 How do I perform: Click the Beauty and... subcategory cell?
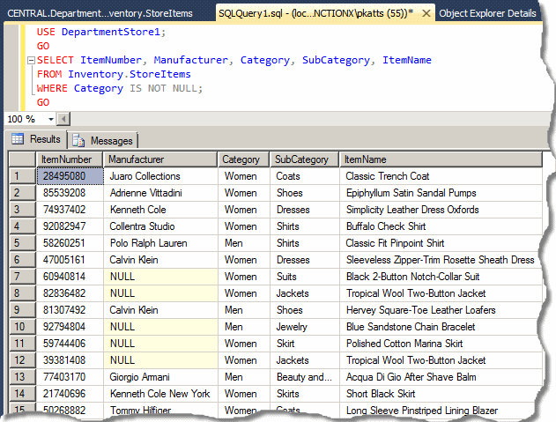click(x=305, y=376)
